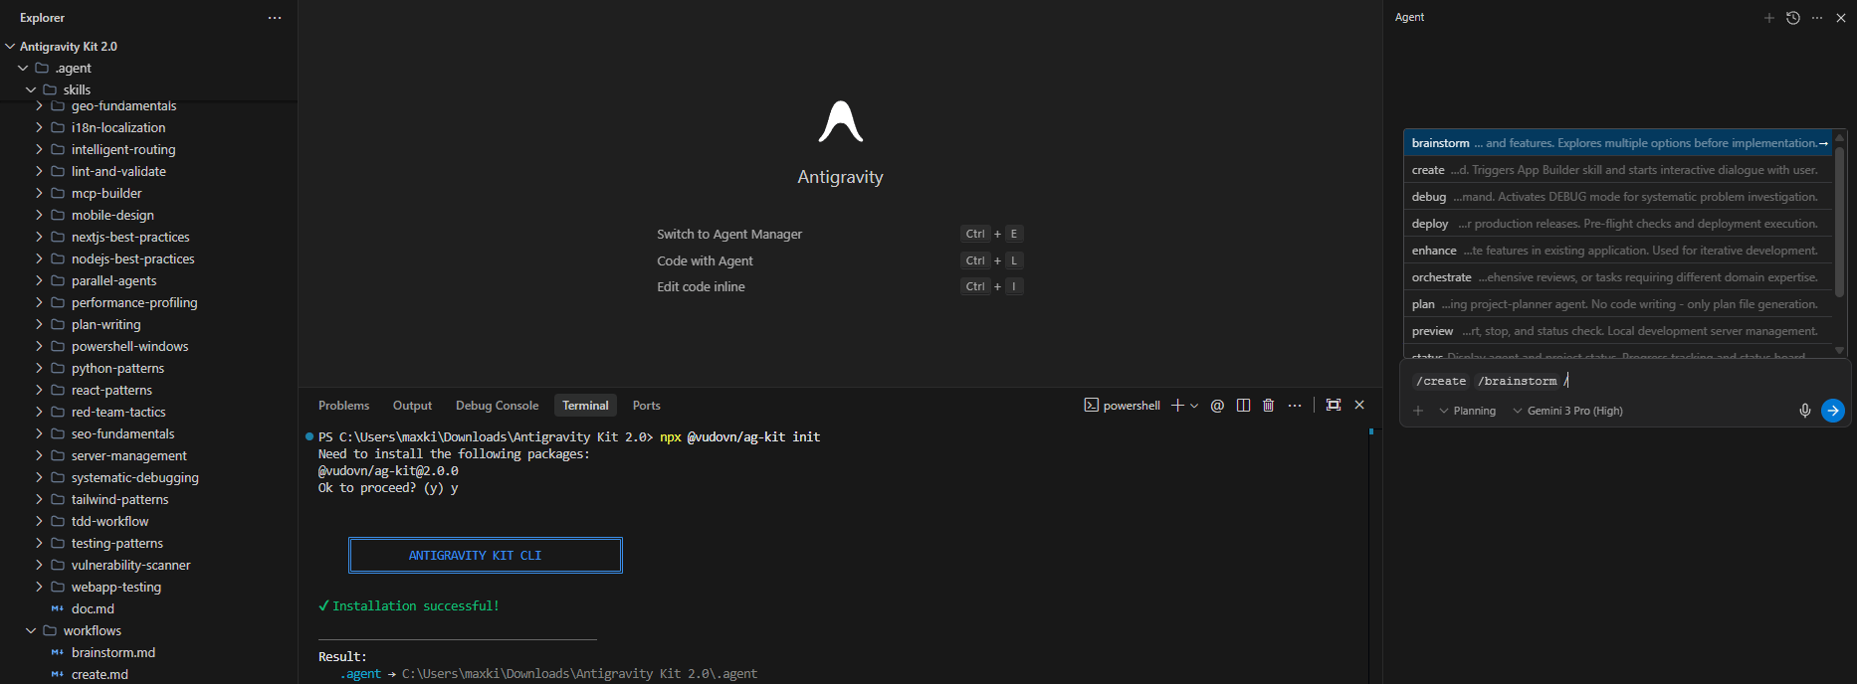Select the Terminal tab
1857x684 pixels.
[x=585, y=406]
